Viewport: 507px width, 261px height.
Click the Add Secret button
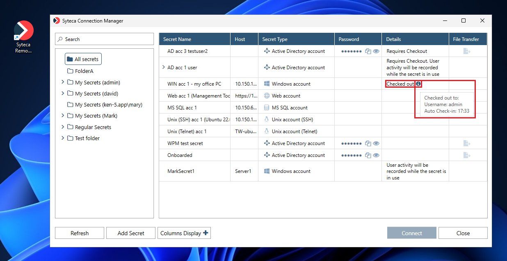tap(131, 233)
